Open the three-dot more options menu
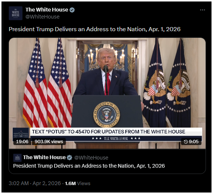Image resolution: width=213 pixels, height=194 pixels. 202,10
